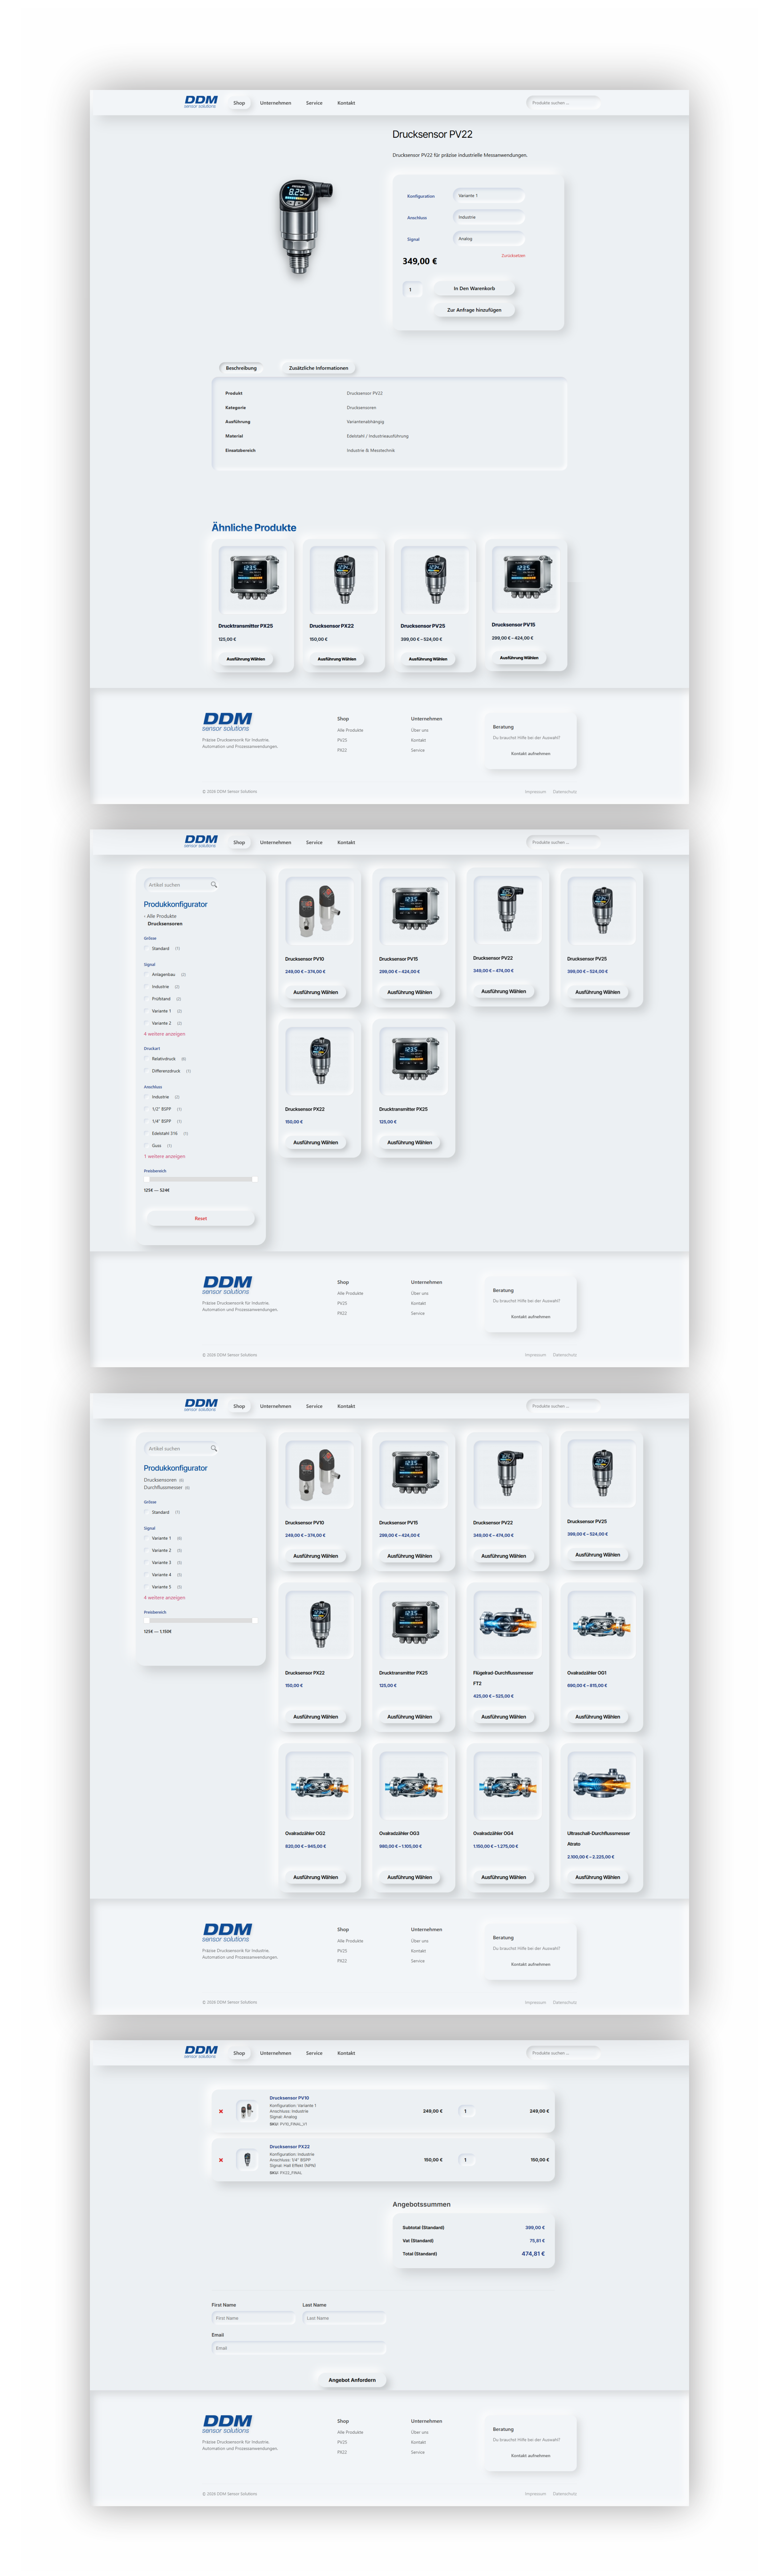The width and height of the screenshot is (779, 2576).
Task: Remove Drucksensor PV10 with the red X
Action: (221, 2111)
